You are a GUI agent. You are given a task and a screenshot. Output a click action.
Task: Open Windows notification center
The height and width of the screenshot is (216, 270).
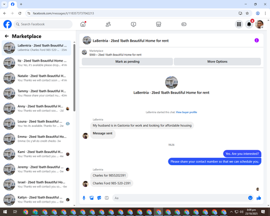point(263,212)
